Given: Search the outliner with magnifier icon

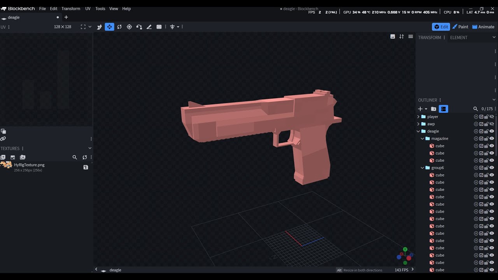Looking at the screenshot, I should tap(475, 109).
